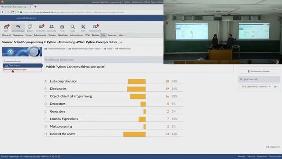Click the 'None of the above' row
The image size is (282, 159).
[114, 134]
